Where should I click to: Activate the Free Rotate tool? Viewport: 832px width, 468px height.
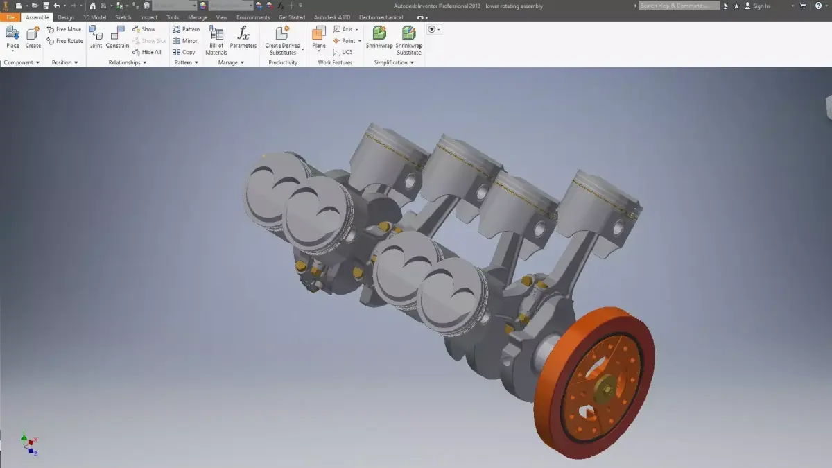(64, 41)
